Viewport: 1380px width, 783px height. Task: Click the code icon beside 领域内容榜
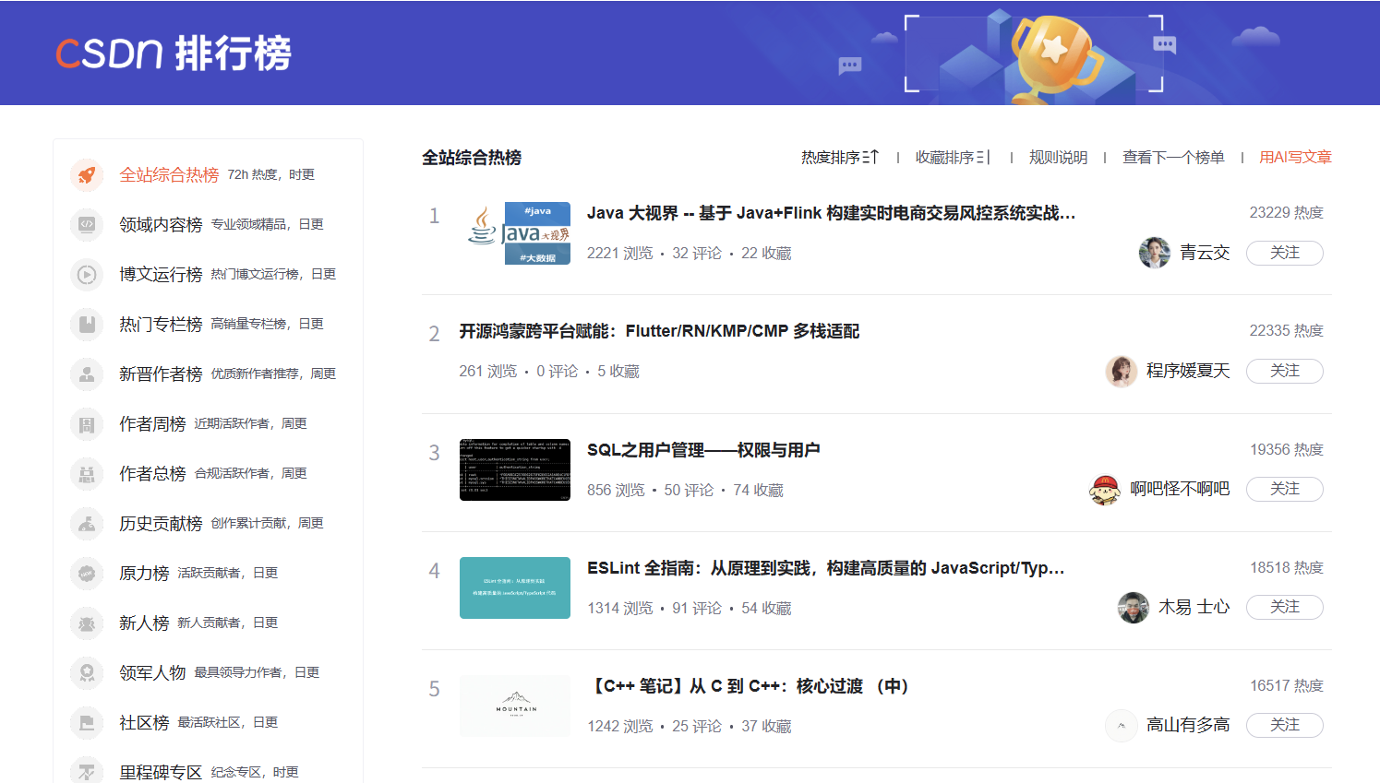[x=87, y=224]
